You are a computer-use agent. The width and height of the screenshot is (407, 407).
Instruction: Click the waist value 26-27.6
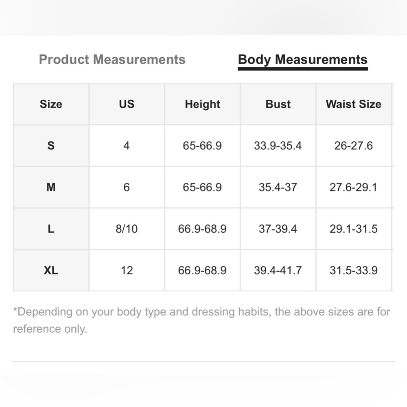tap(353, 146)
